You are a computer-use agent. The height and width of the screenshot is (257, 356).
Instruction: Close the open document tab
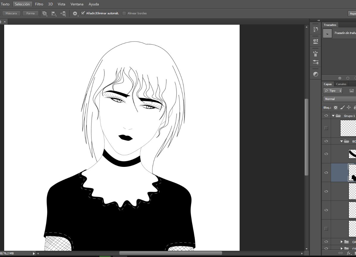4,21
